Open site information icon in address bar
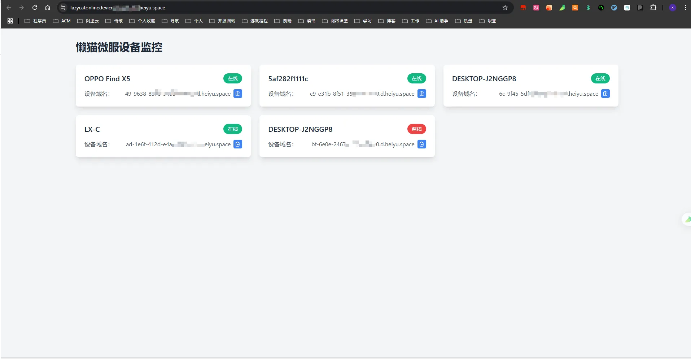Image resolution: width=691 pixels, height=359 pixels. coord(63,8)
